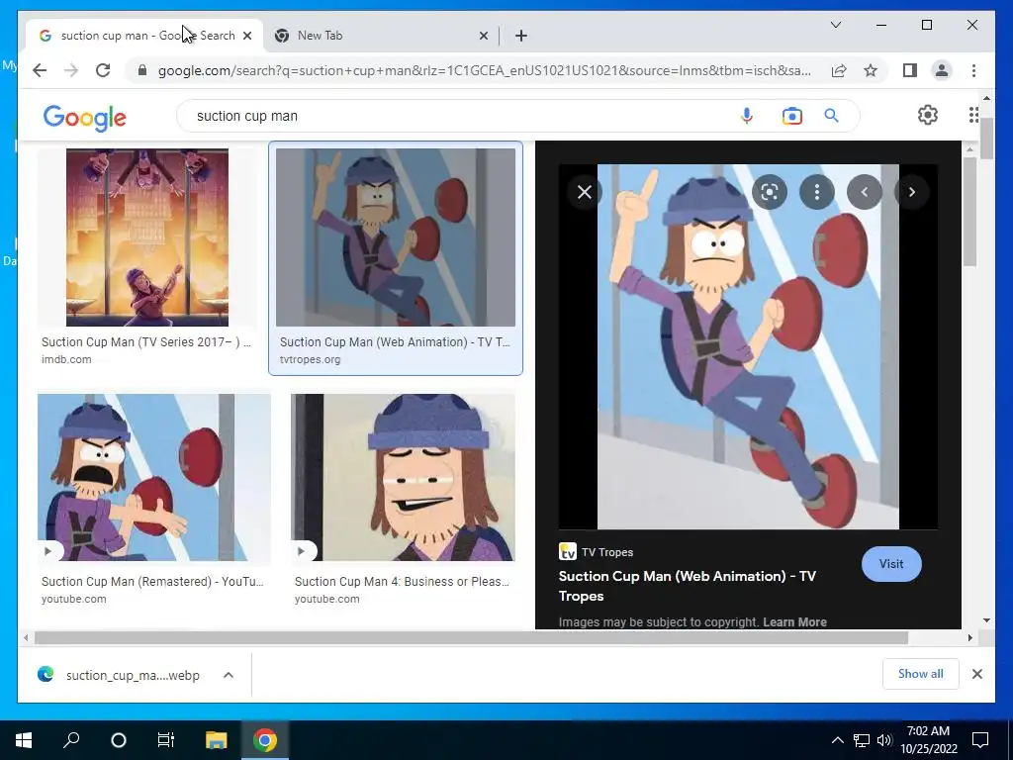Expand options for downloaded webp file
The height and width of the screenshot is (760, 1013).
229,675
